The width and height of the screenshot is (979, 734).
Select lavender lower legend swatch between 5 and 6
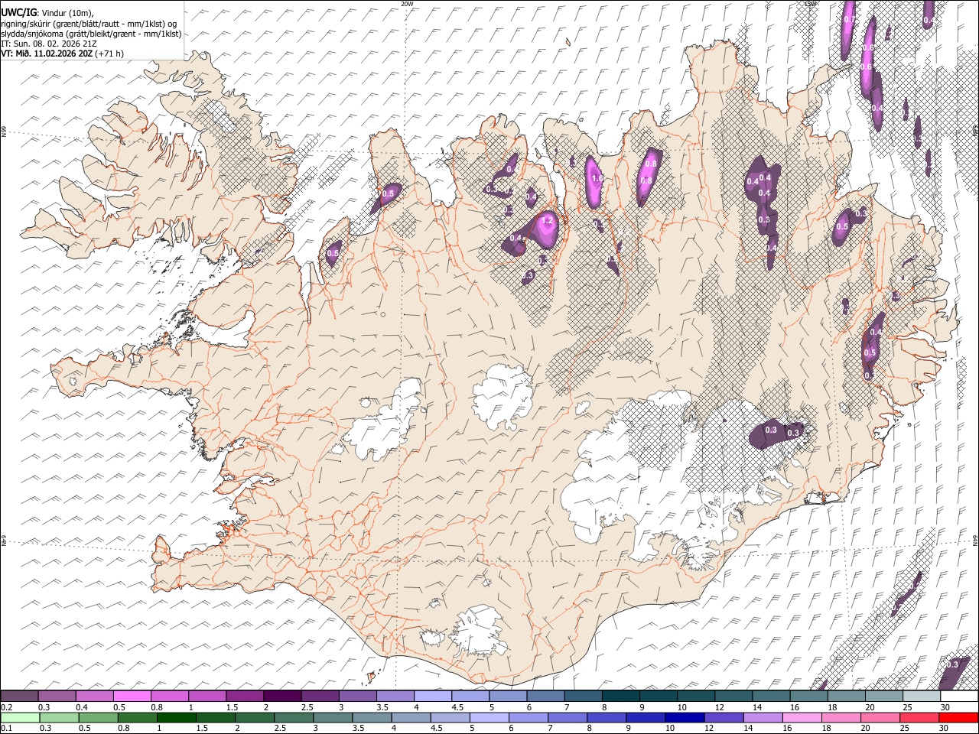click(489, 717)
